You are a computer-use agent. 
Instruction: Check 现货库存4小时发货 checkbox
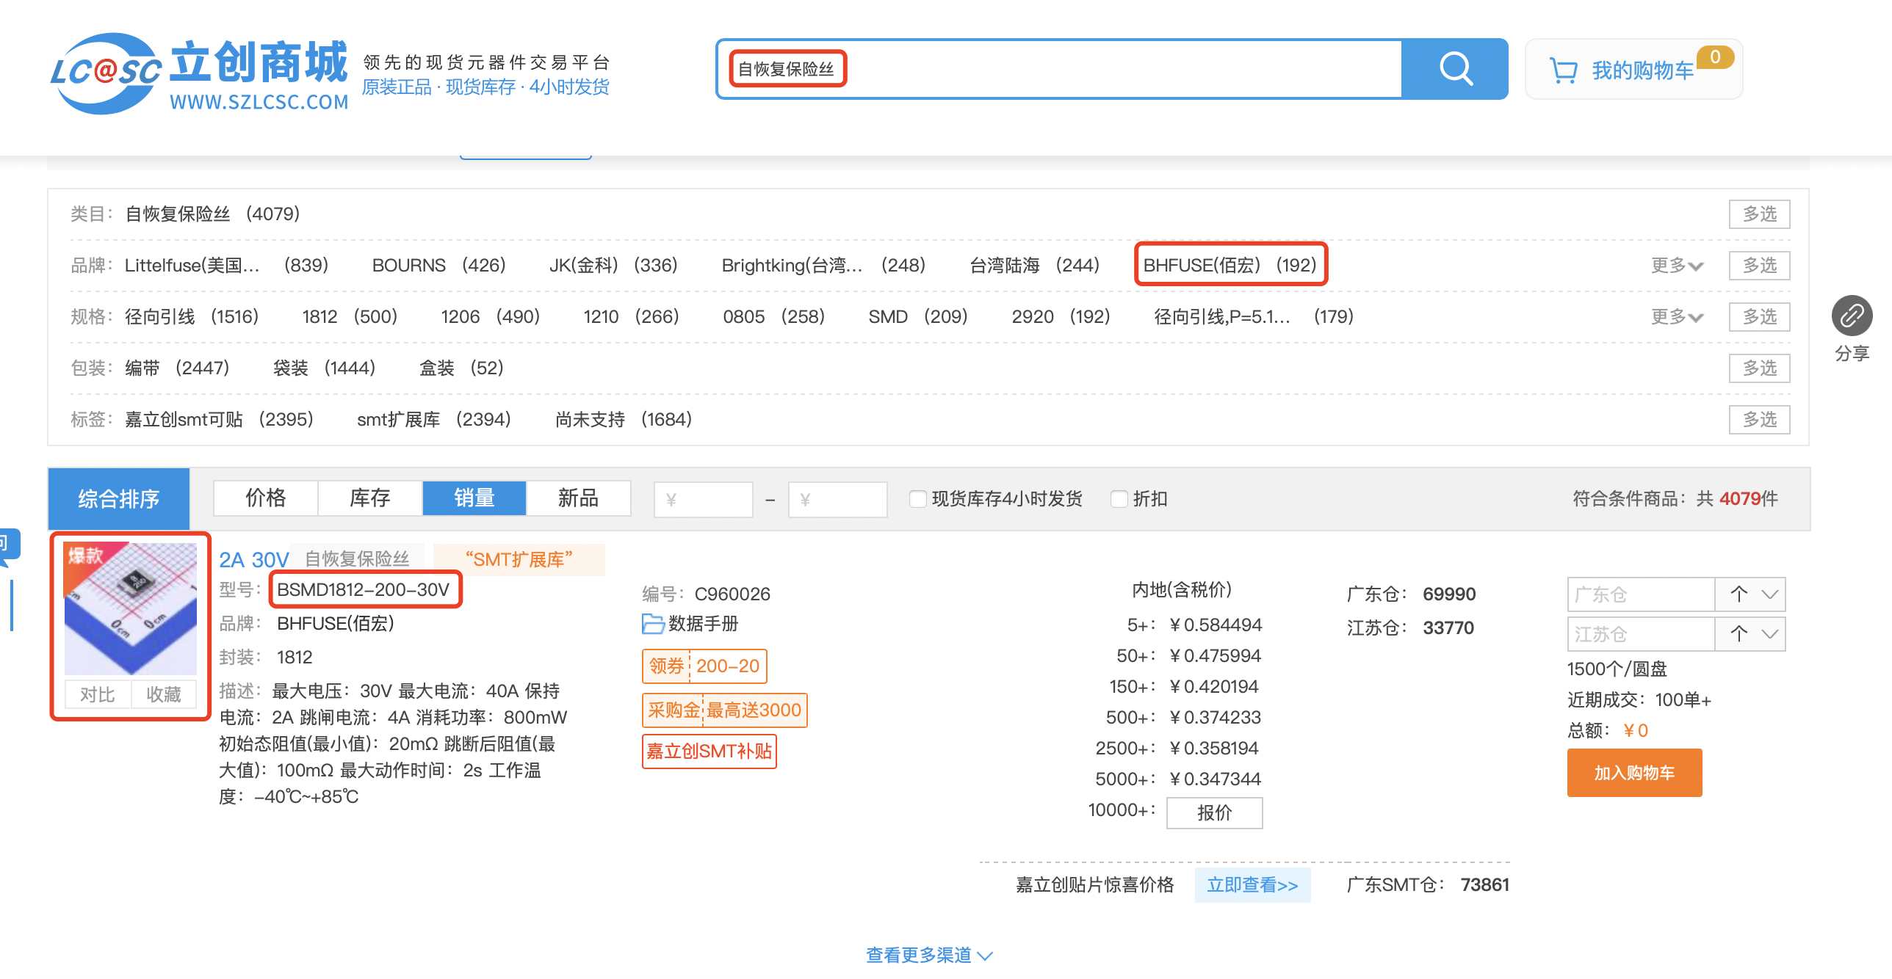917,499
